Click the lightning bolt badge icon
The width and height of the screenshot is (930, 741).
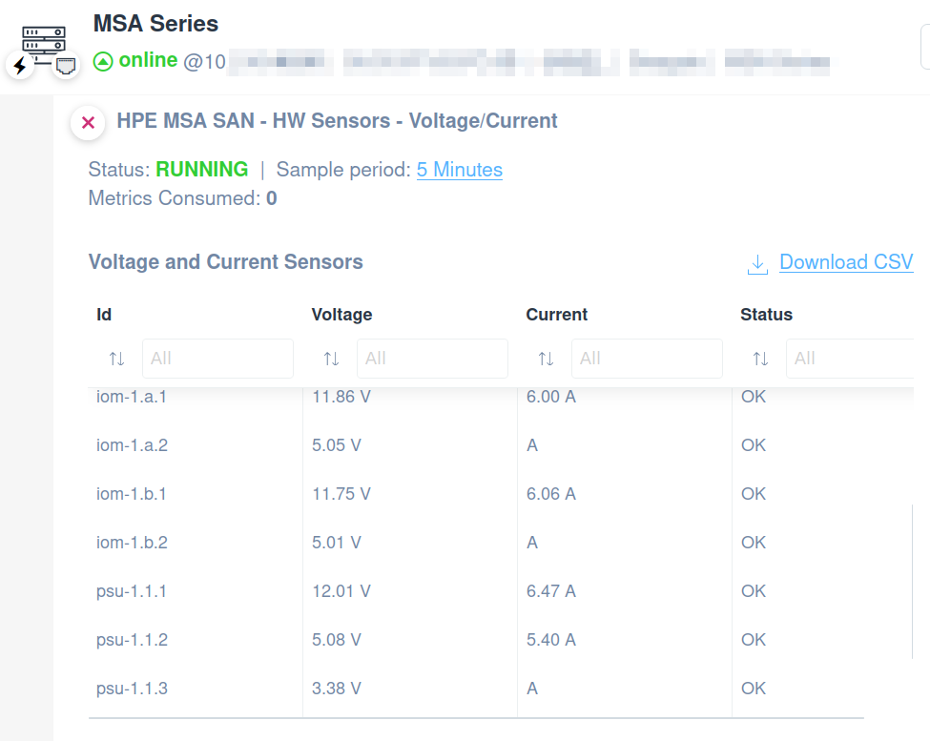pyautogui.click(x=20, y=65)
